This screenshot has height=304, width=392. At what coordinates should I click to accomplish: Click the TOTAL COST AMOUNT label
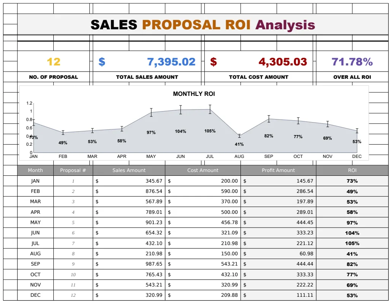click(x=258, y=77)
